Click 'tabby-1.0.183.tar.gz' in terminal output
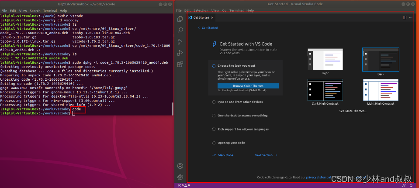The image size is (419, 188). pos(93,37)
